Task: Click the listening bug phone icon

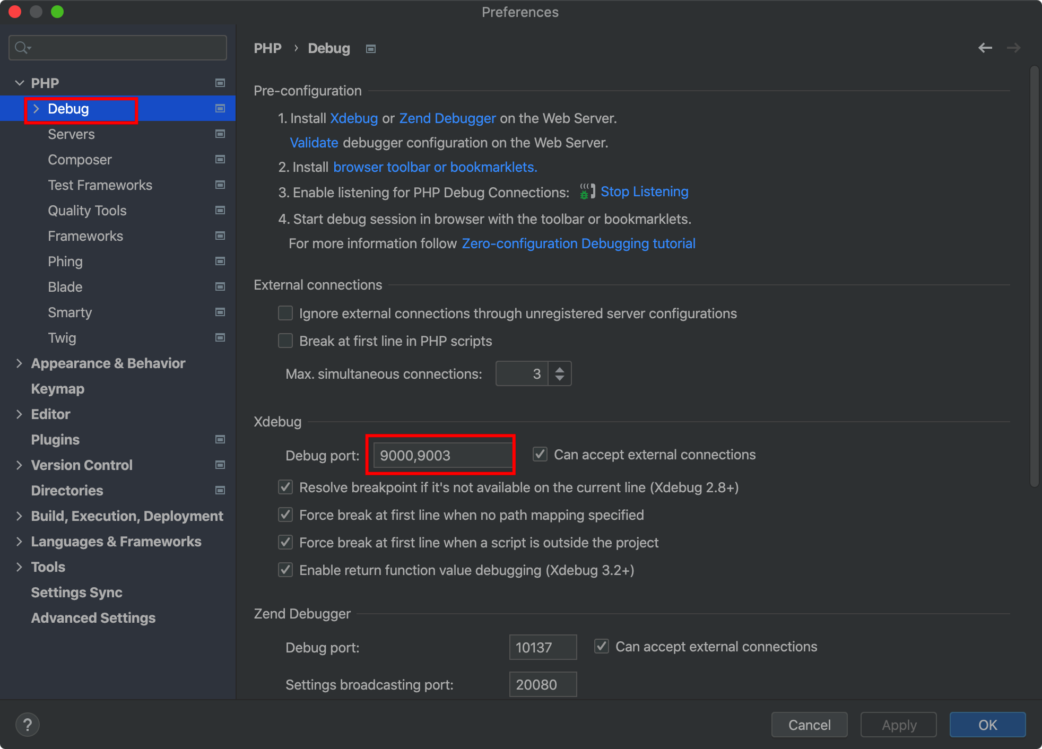Action: pos(586,191)
